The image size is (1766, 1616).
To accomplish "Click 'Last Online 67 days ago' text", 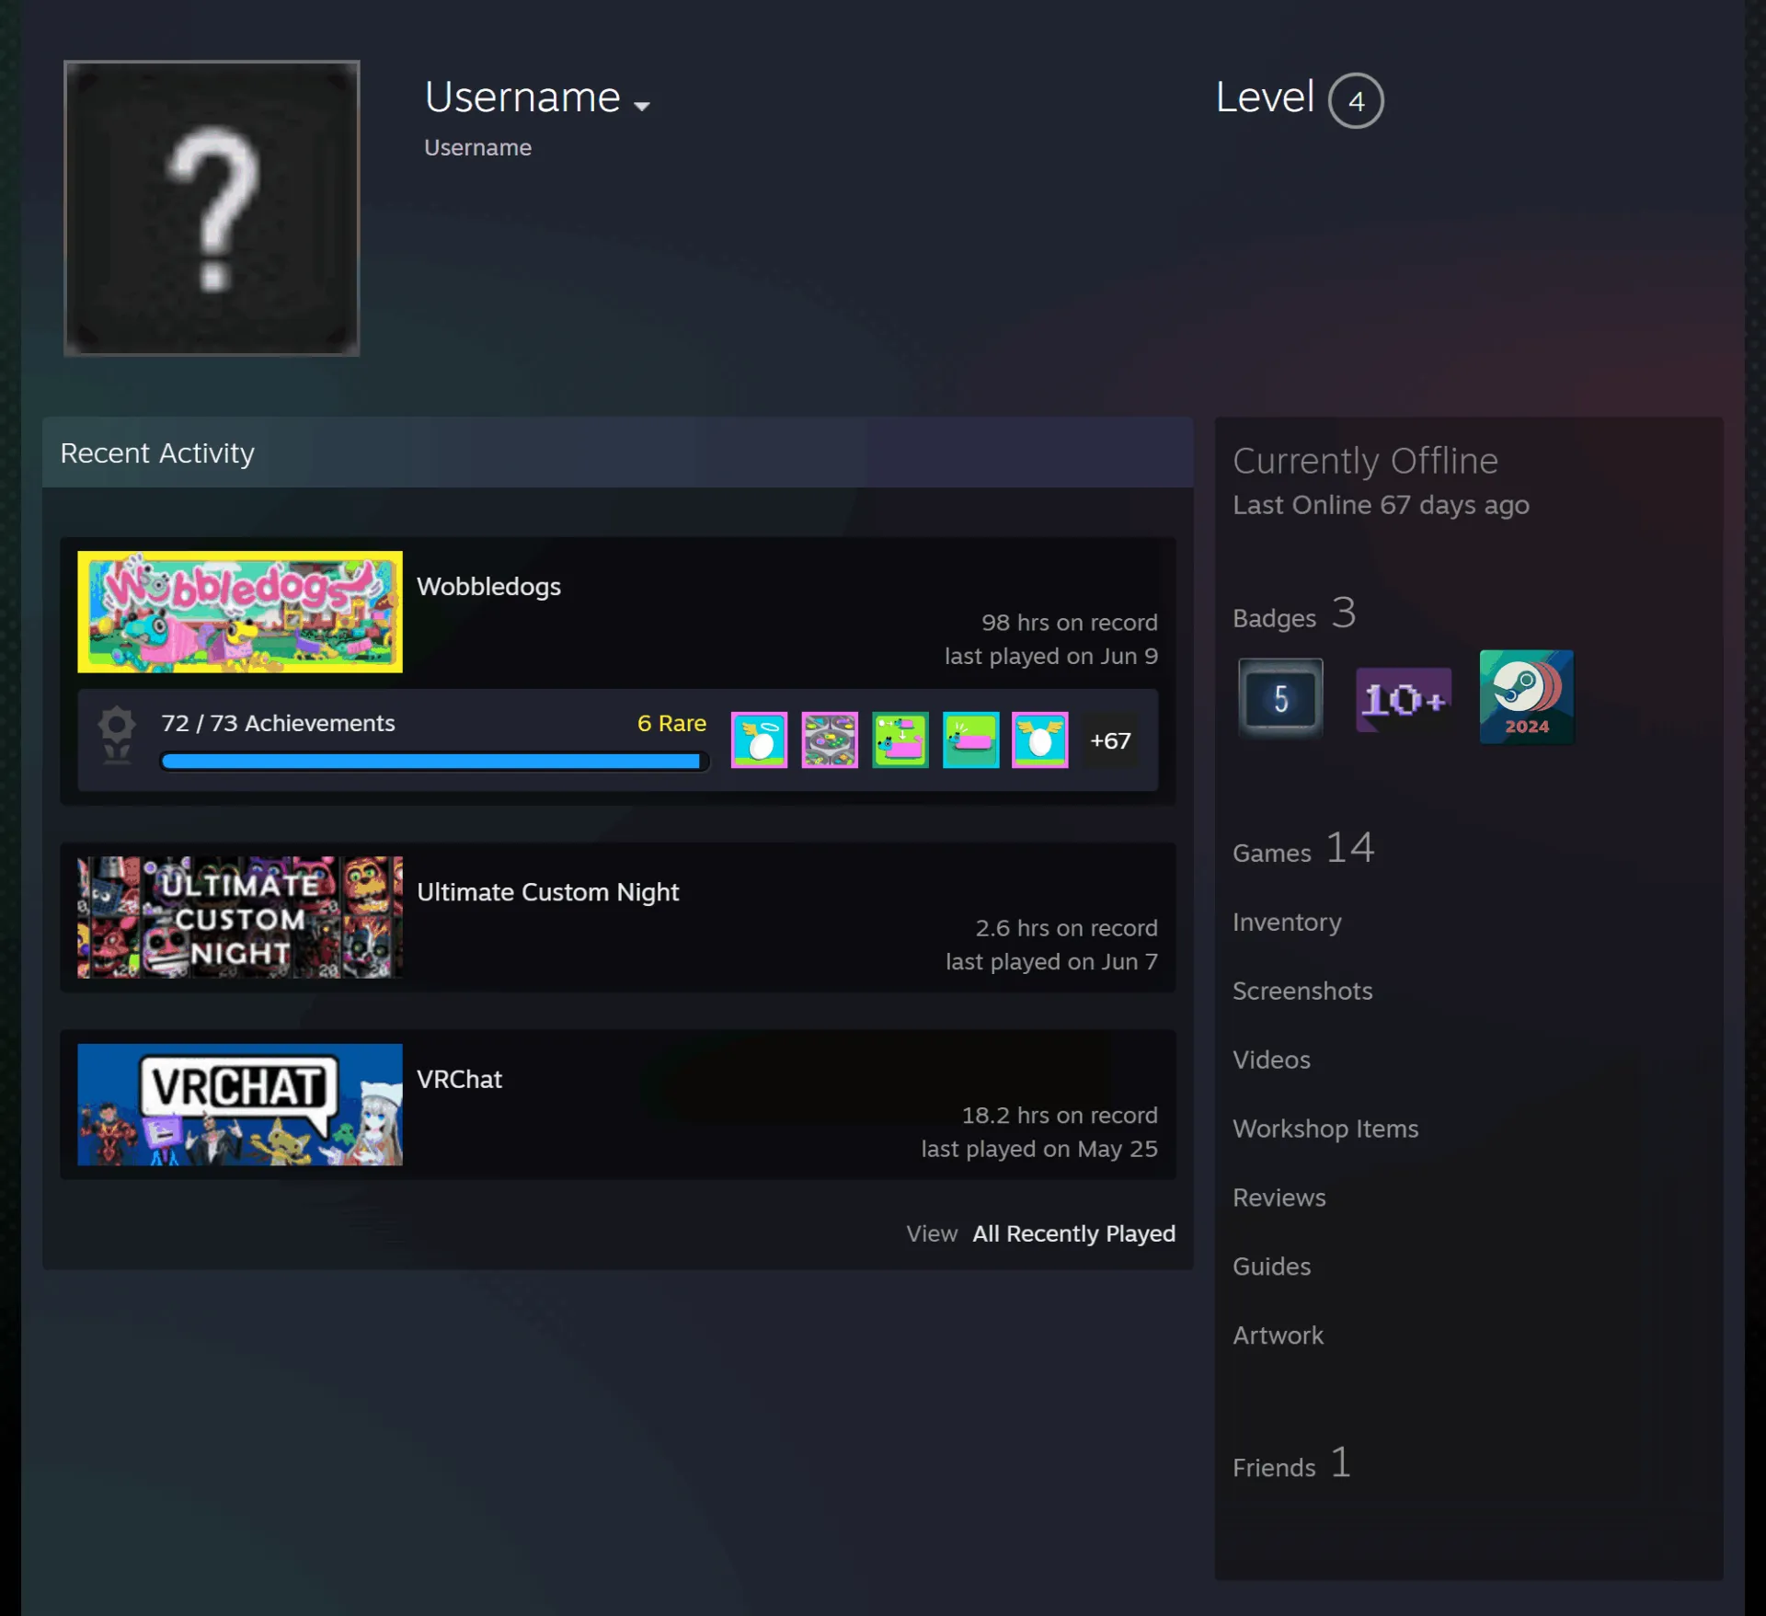I will click(1381, 505).
